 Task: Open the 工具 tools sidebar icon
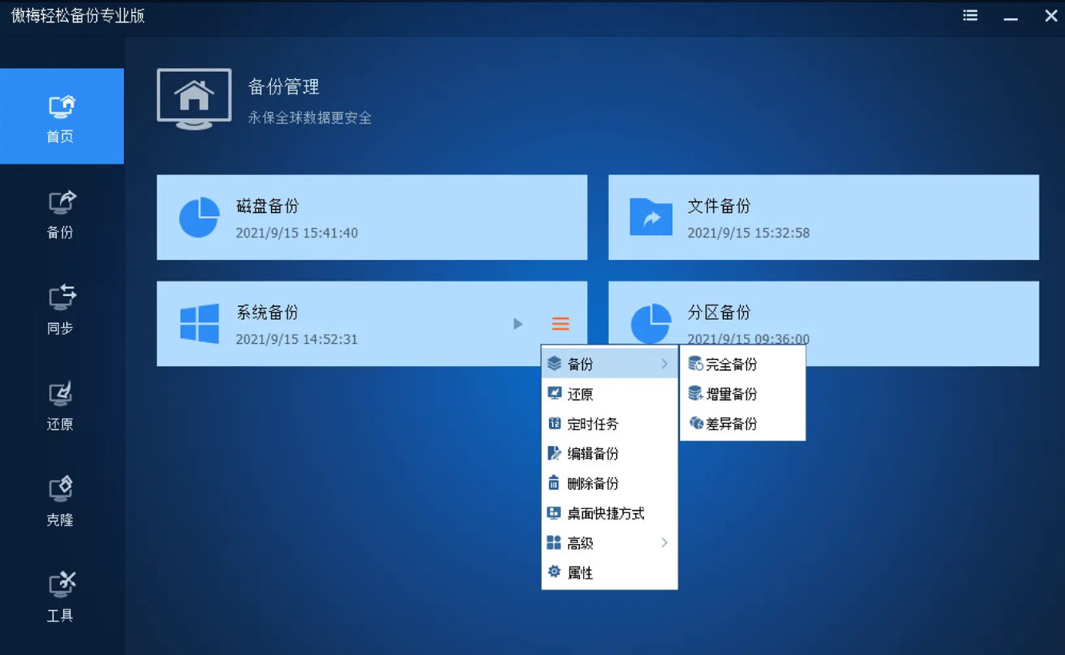61,596
